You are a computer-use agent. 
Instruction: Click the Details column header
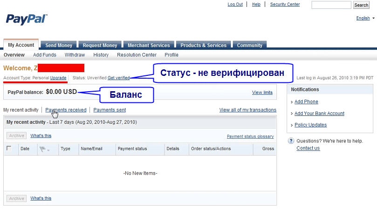173,148
